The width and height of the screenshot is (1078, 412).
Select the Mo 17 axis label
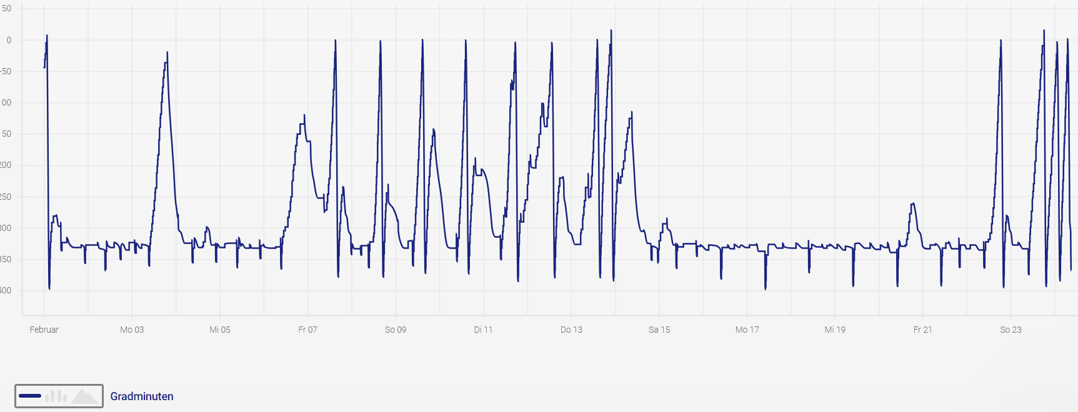point(747,330)
